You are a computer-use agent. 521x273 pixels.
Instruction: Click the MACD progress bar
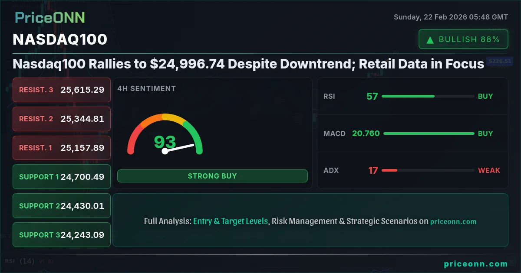coord(429,133)
